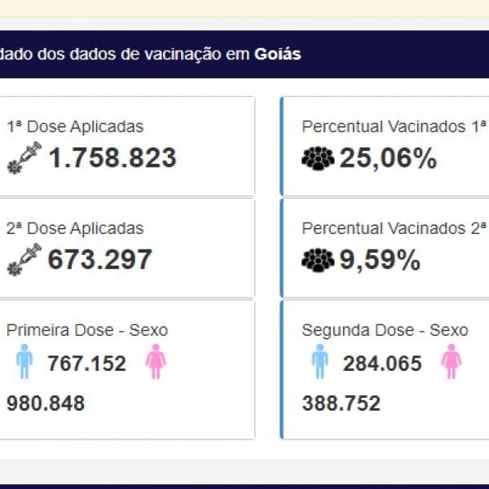489x489 pixels.
Task: Click the pink female icon under Segunda Dose
Action: (451, 362)
